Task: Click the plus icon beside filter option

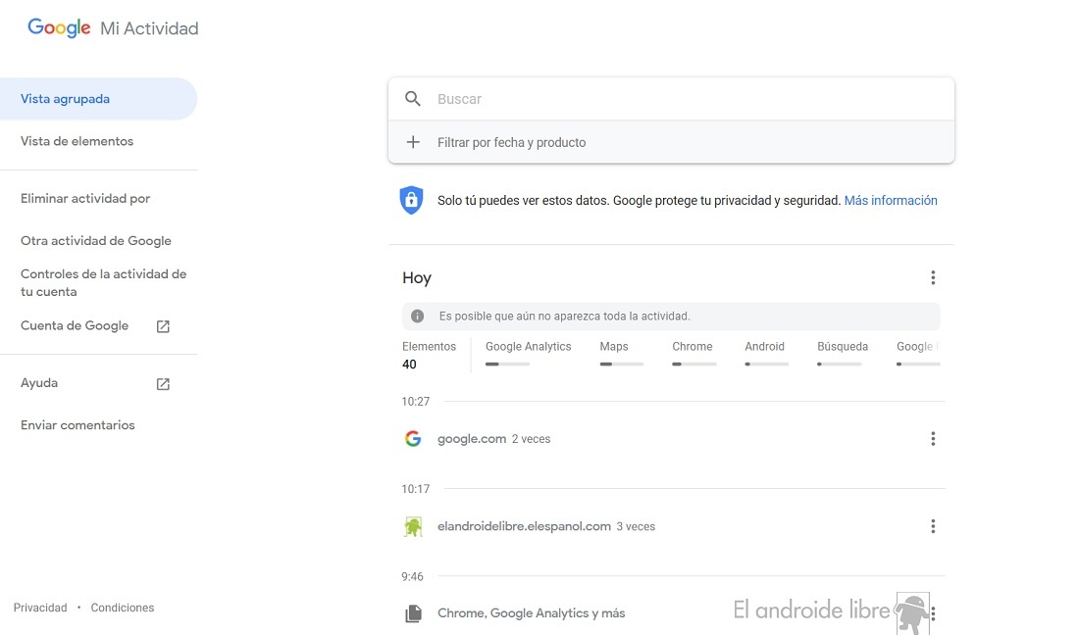Action: (413, 142)
